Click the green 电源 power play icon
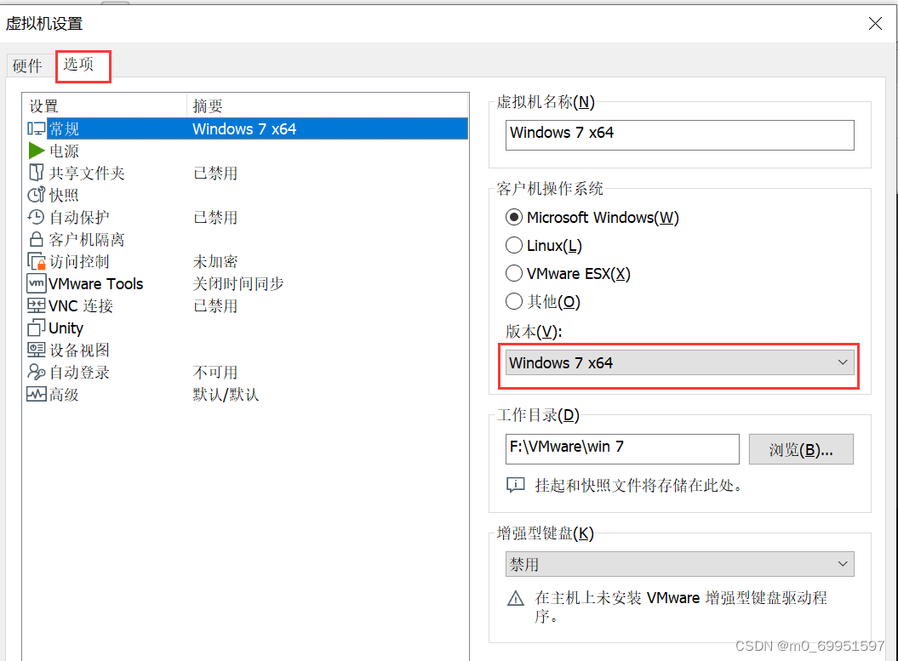 (x=36, y=151)
